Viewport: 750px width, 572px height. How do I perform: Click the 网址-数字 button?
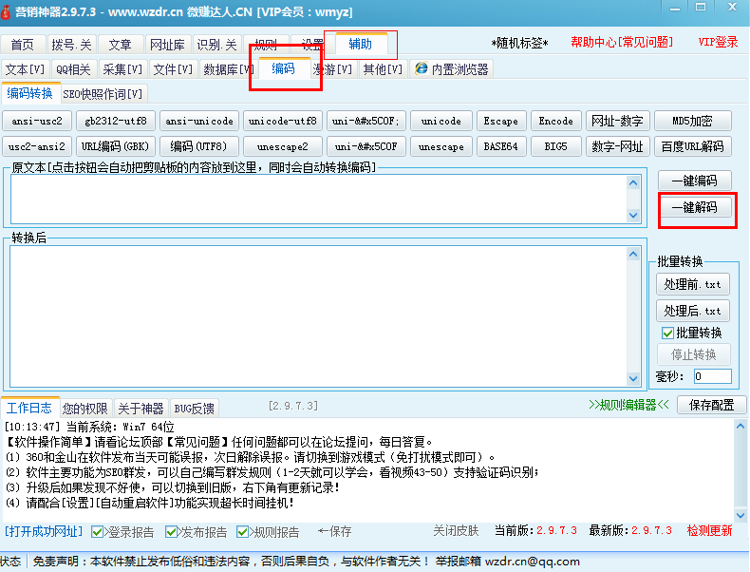tap(617, 121)
